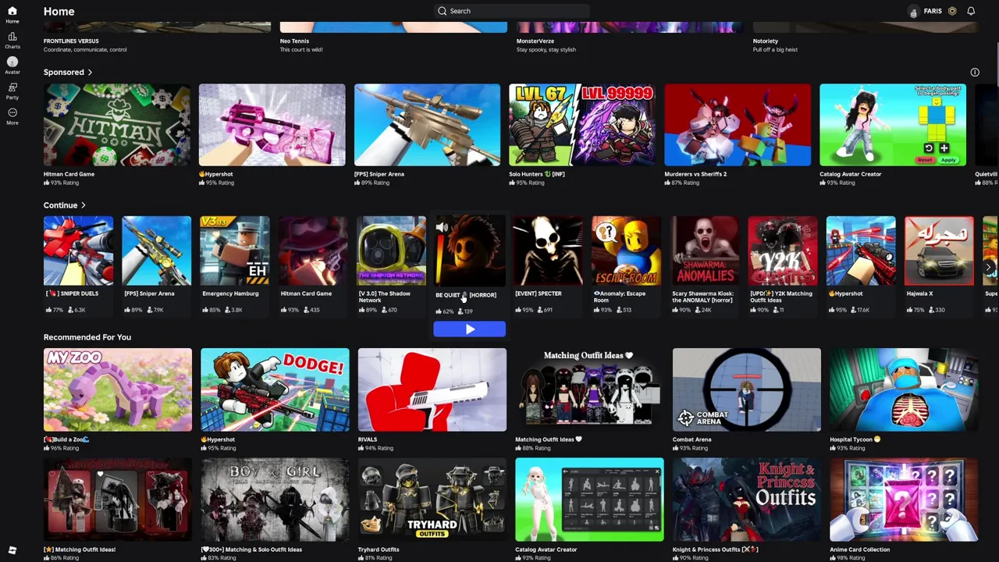Viewport: 999px width, 562px height.
Task: Open Hitman Card Game in Sponsored row
Action: 116,125
